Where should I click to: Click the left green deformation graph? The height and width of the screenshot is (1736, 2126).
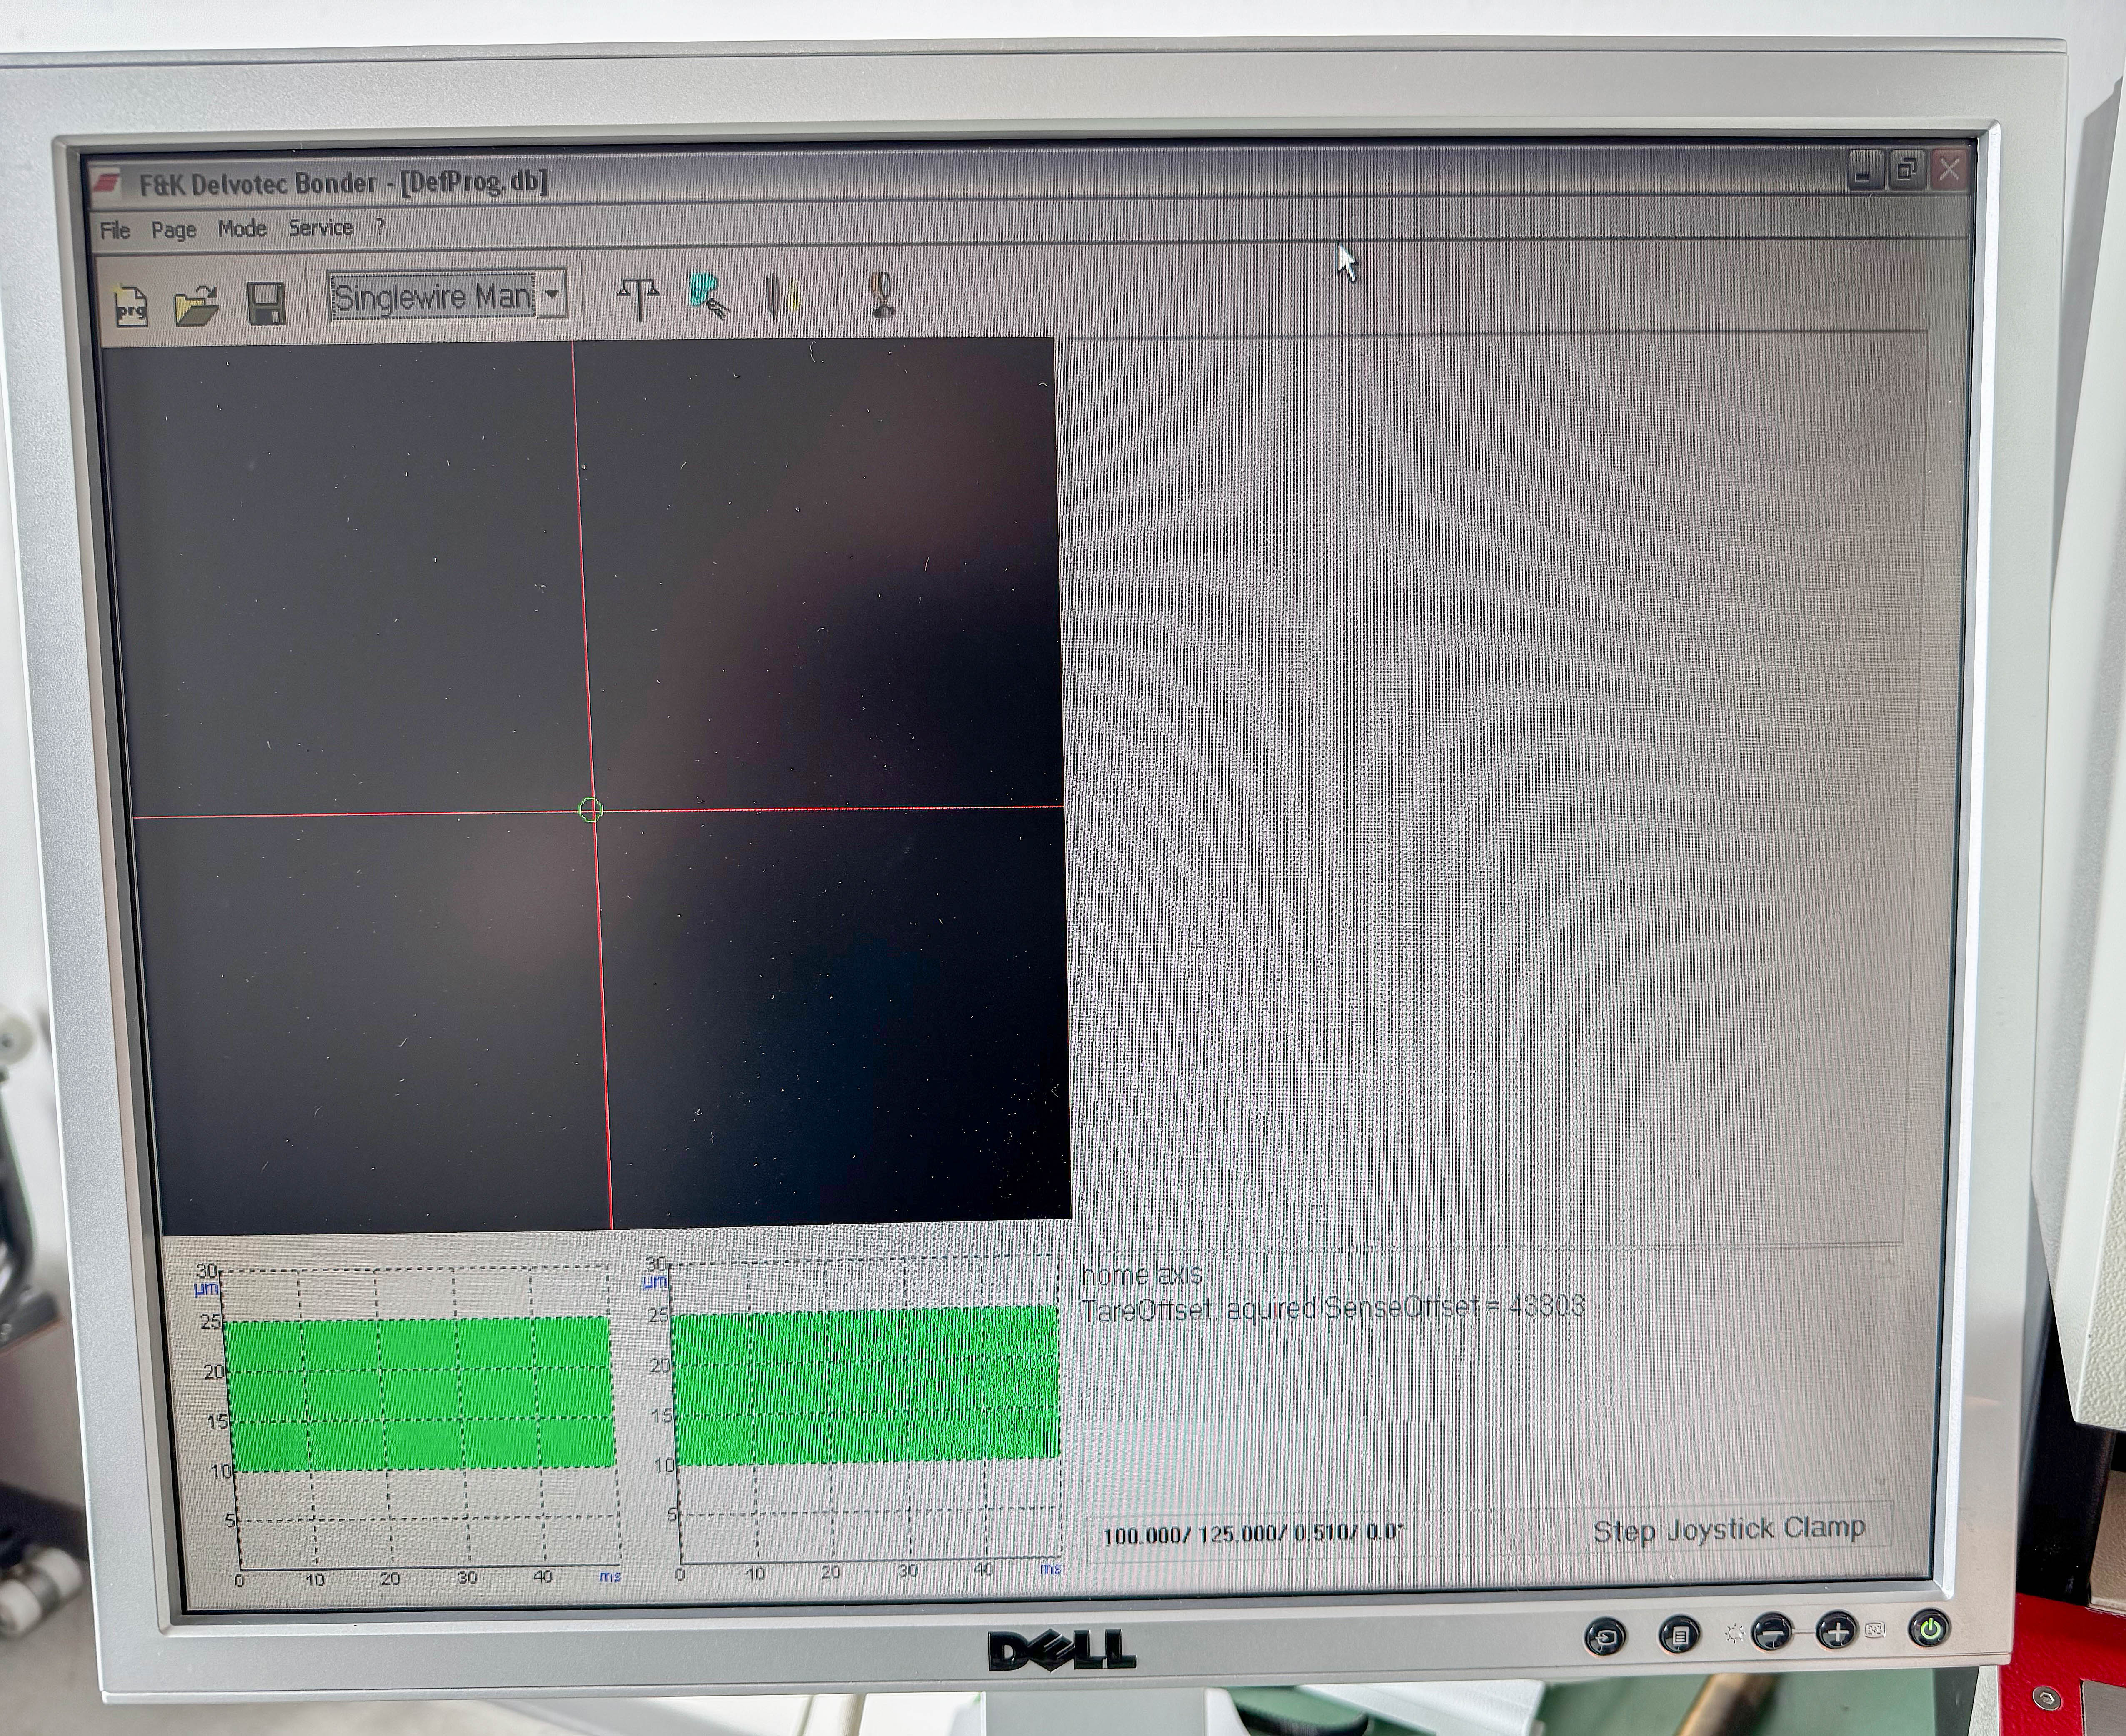(421, 1393)
